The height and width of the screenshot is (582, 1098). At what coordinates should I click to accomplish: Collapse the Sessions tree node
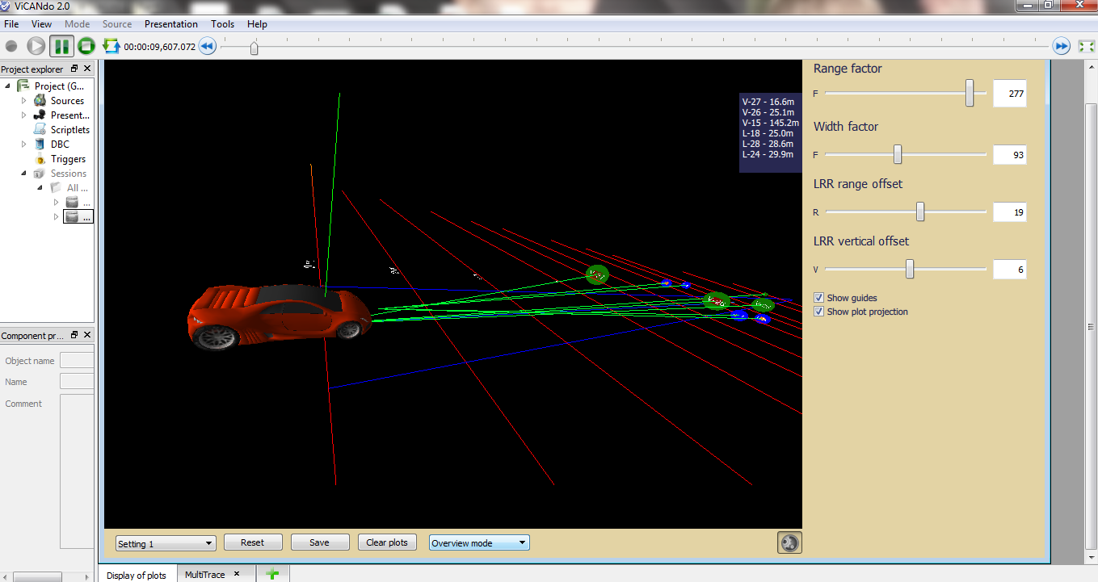pos(24,174)
